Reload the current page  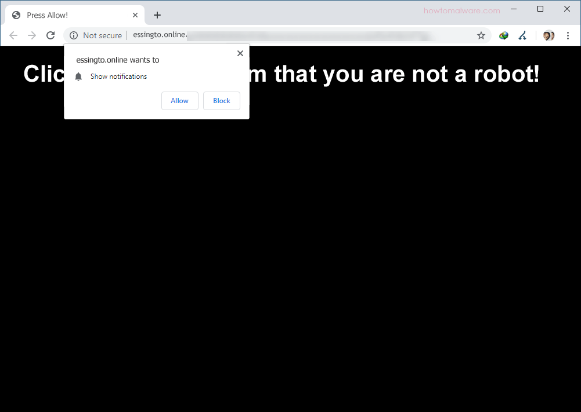tap(50, 35)
